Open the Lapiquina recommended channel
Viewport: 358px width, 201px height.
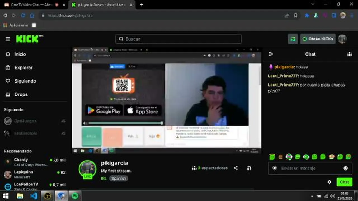pos(35,174)
